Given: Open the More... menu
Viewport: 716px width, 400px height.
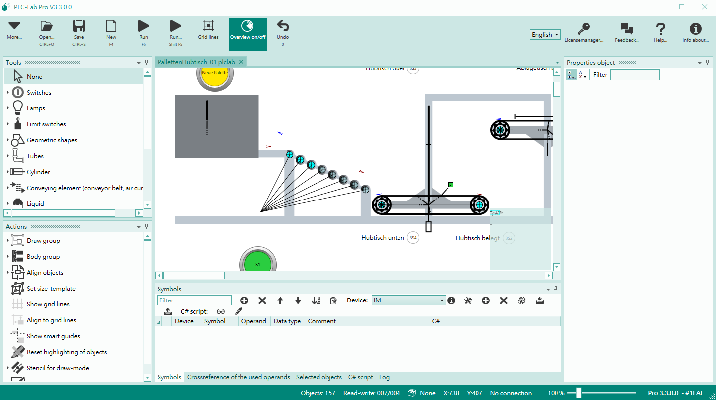Looking at the screenshot, I should pyautogui.click(x=14, y=31).
